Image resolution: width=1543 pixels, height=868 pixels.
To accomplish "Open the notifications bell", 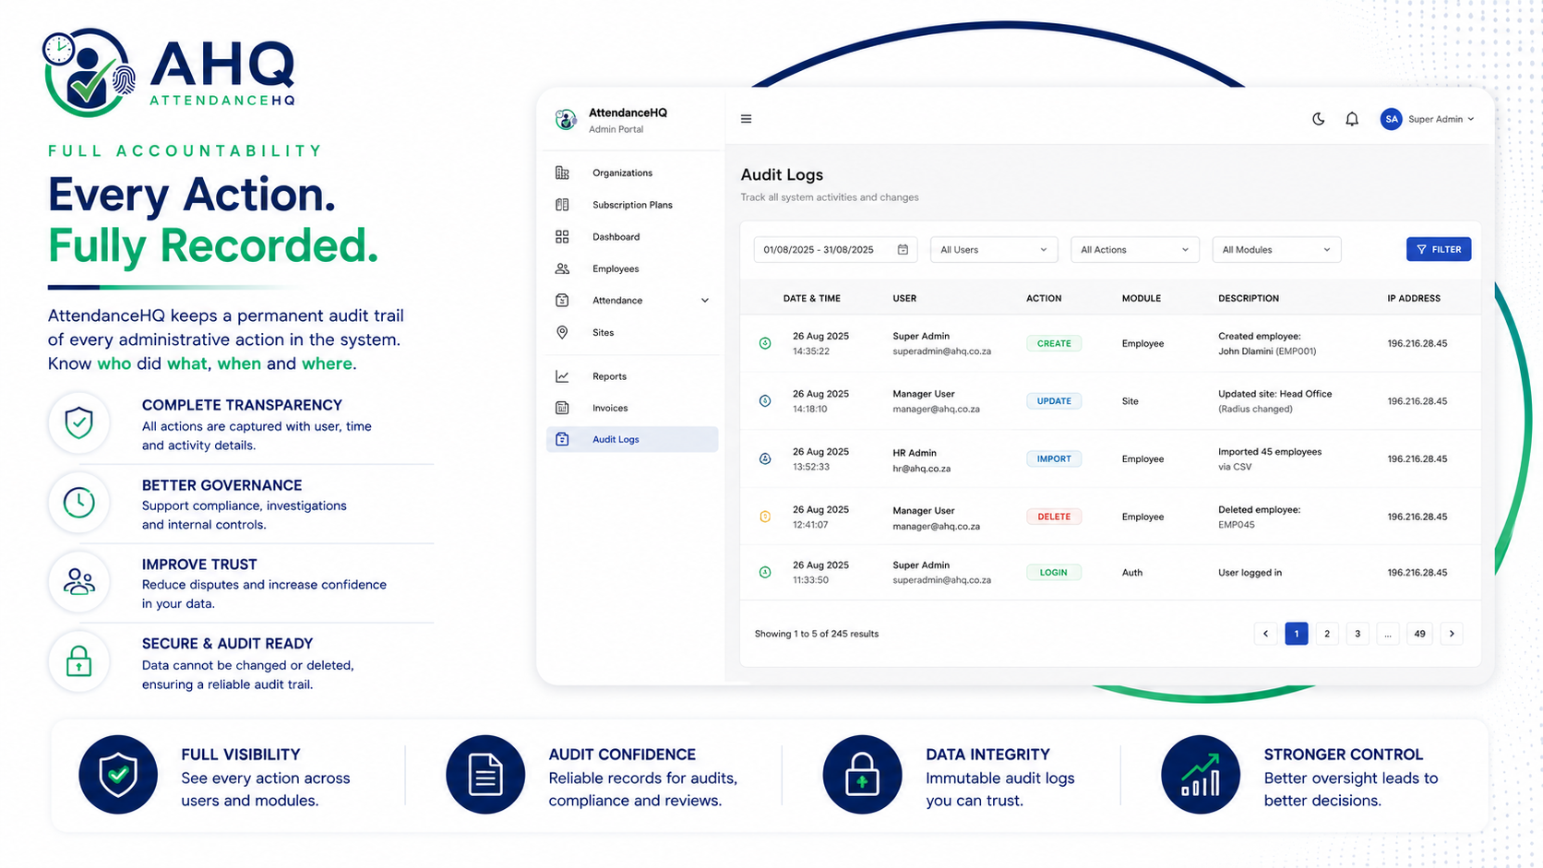I will (x=1352, y=119).
